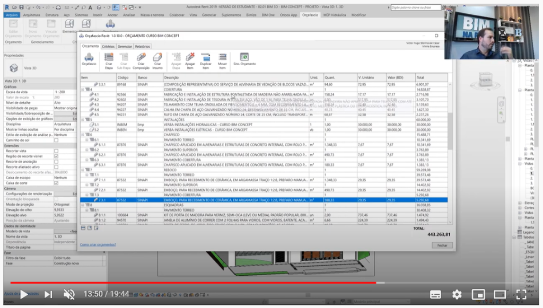543x308 pixels.
Task: Open the Relatórios tab
Action: point(142,46)
